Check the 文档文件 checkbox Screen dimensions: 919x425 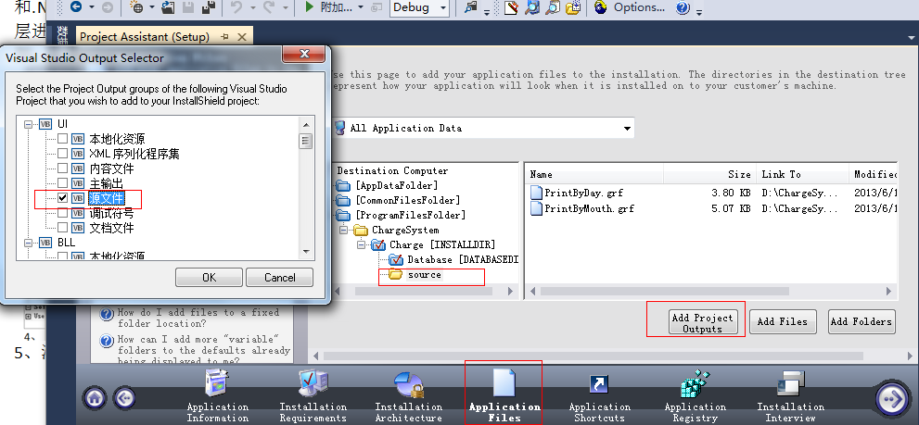click(62, 227)
